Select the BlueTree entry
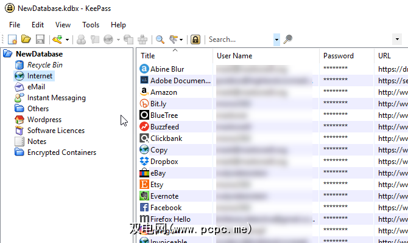This screenshot has width=408, height=243. pyautogui.click(x=164, y=115)
